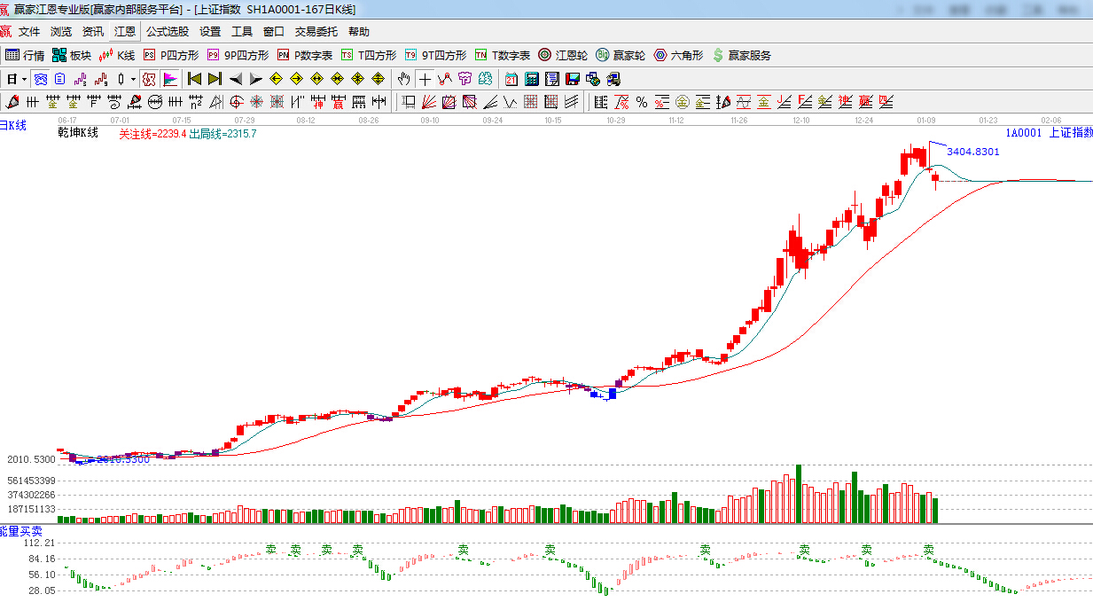Open the 公式选股 menu
The image size is (1093, 602).
point(168,32)
